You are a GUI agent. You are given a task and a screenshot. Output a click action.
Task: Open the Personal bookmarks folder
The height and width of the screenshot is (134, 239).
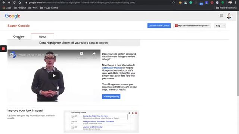[20, 8]
